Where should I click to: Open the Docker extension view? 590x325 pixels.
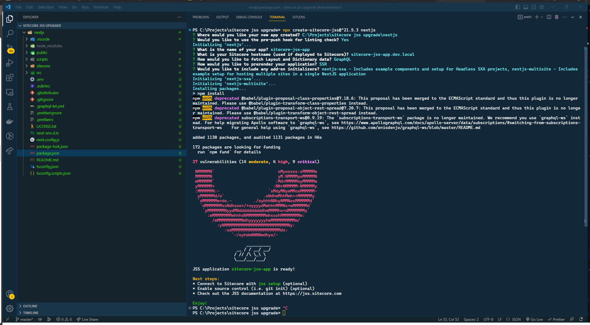(x=10, y=121)
